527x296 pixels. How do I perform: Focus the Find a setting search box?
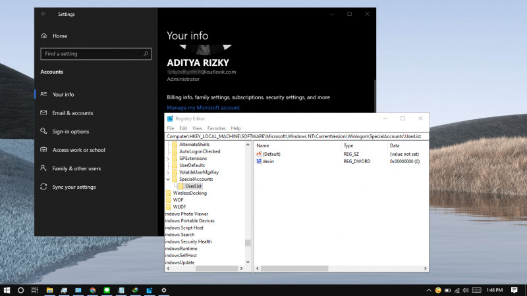tap(96, 54)
